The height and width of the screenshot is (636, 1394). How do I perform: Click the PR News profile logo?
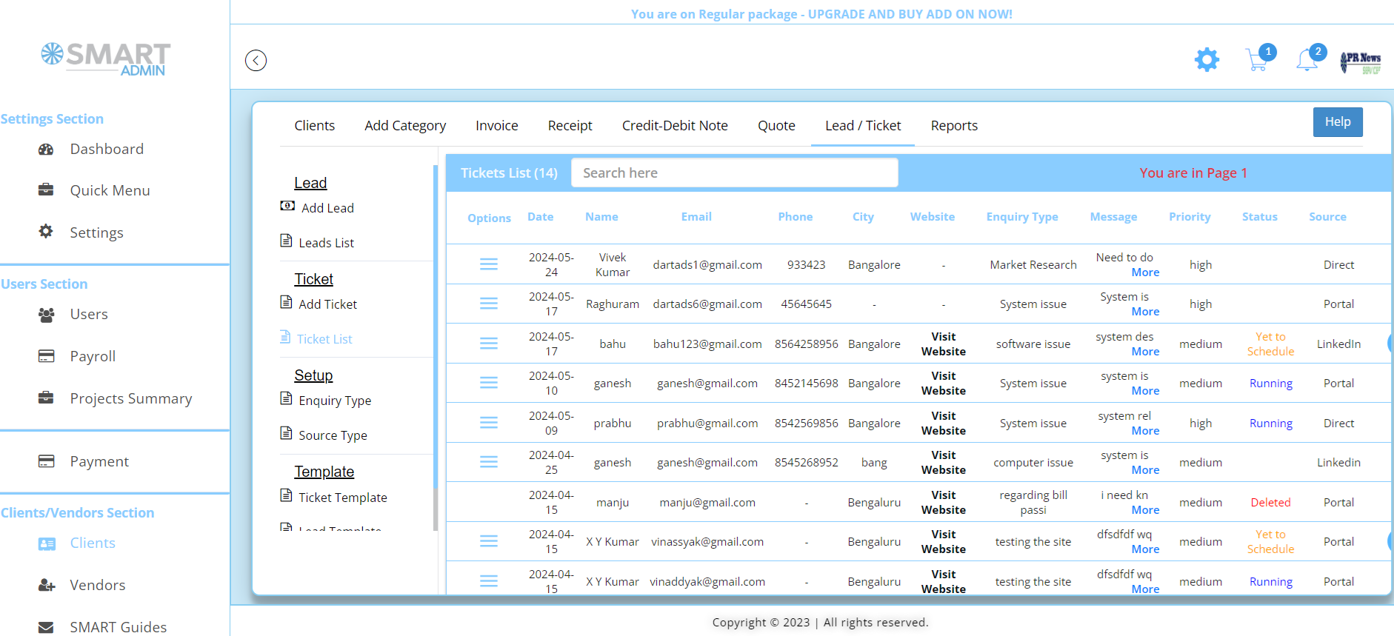tap(1361, 61)
